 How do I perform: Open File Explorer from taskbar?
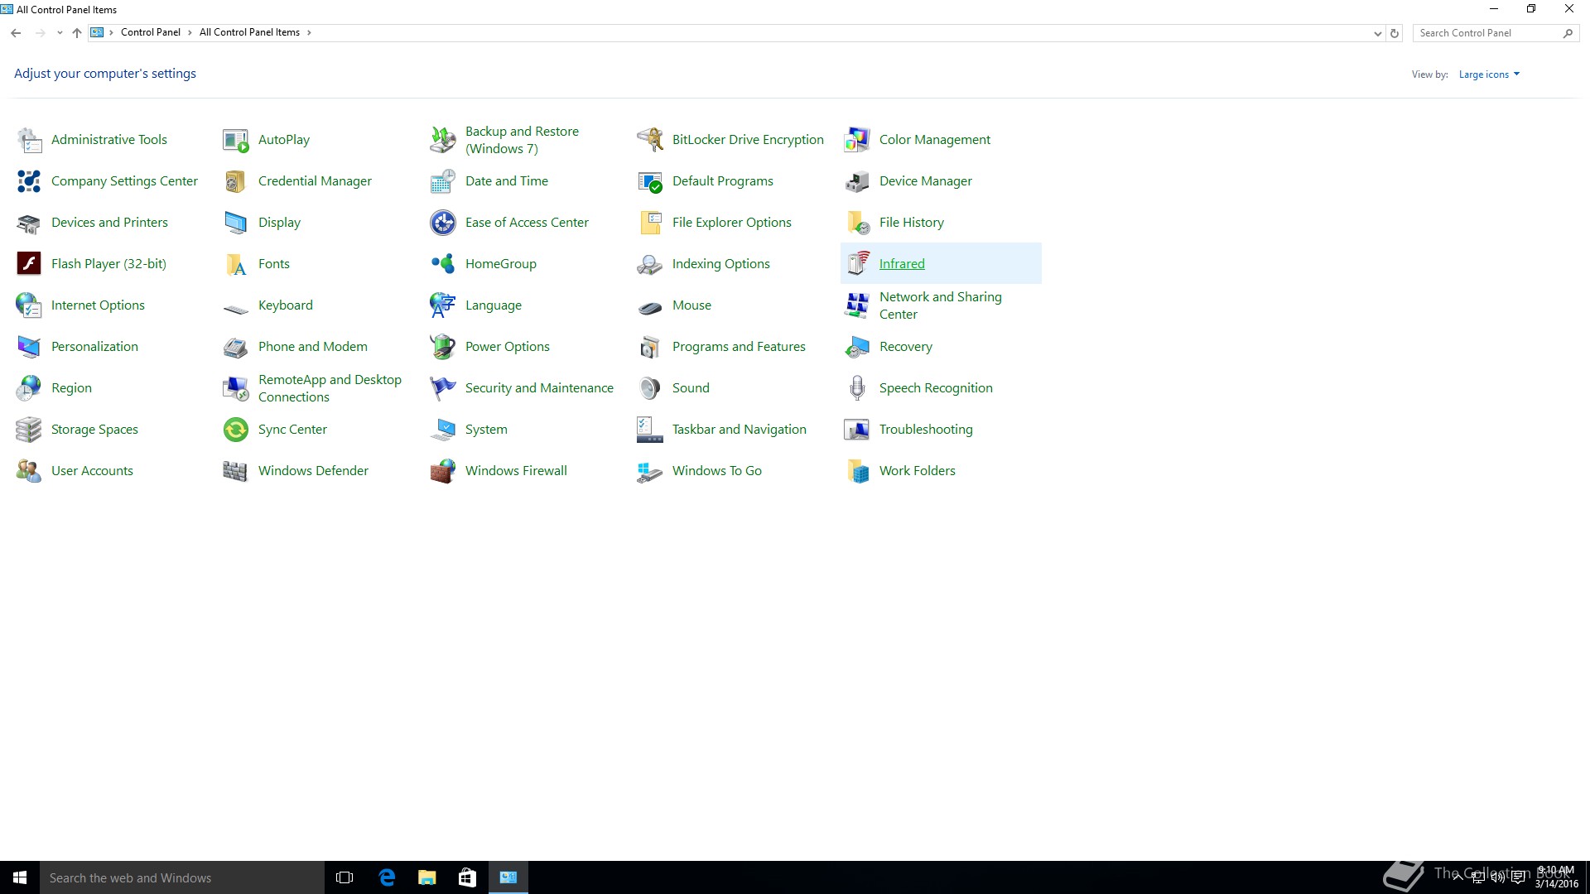426,877
